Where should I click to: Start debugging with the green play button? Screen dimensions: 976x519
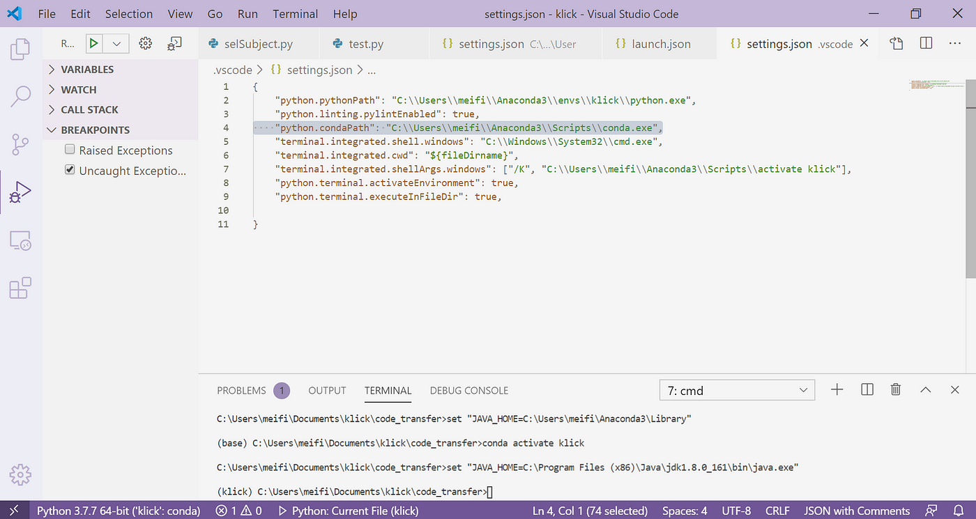93,44
